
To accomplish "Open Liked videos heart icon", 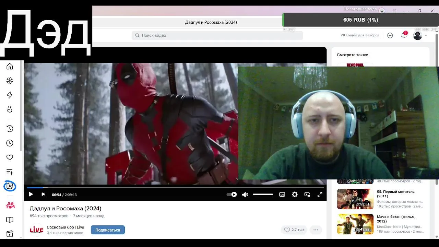I will click(x=10, y=157).
